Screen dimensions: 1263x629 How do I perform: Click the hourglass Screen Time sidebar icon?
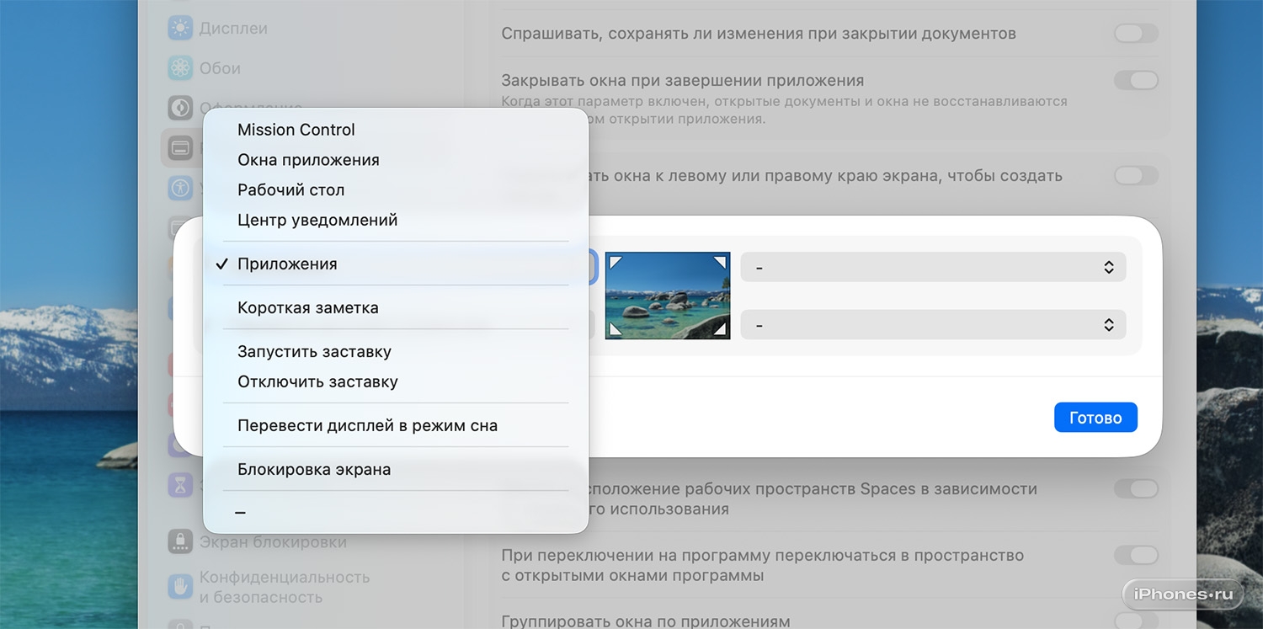(x=180, y=485)
